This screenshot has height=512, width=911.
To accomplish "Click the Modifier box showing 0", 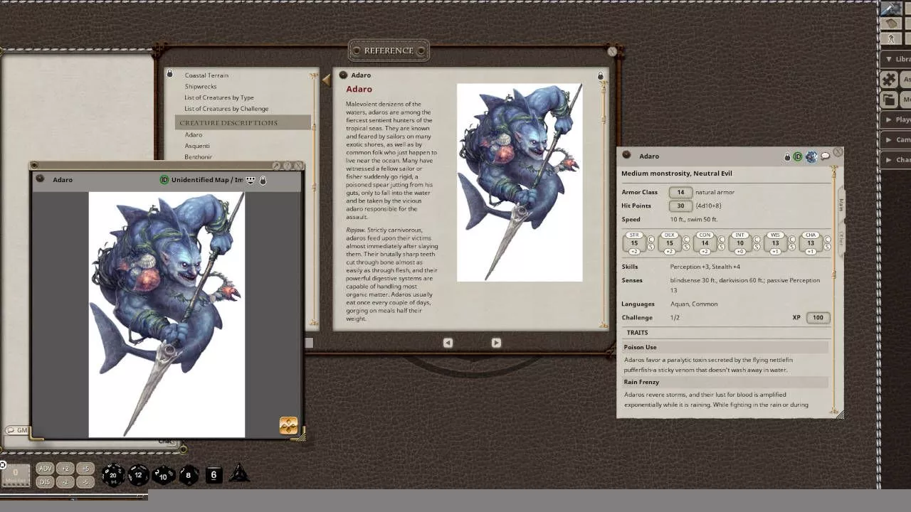I will pyautogui.click(x=16, y=475).
